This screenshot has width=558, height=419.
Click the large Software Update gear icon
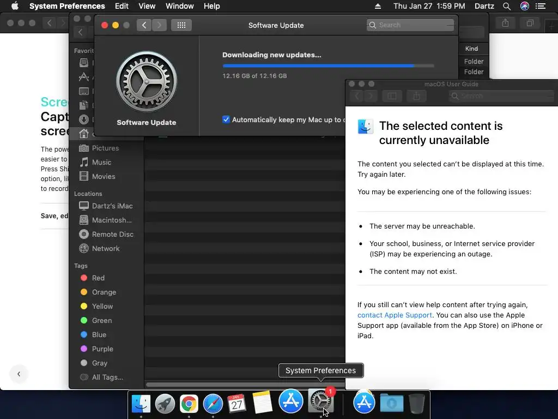(x=146, y=81)
